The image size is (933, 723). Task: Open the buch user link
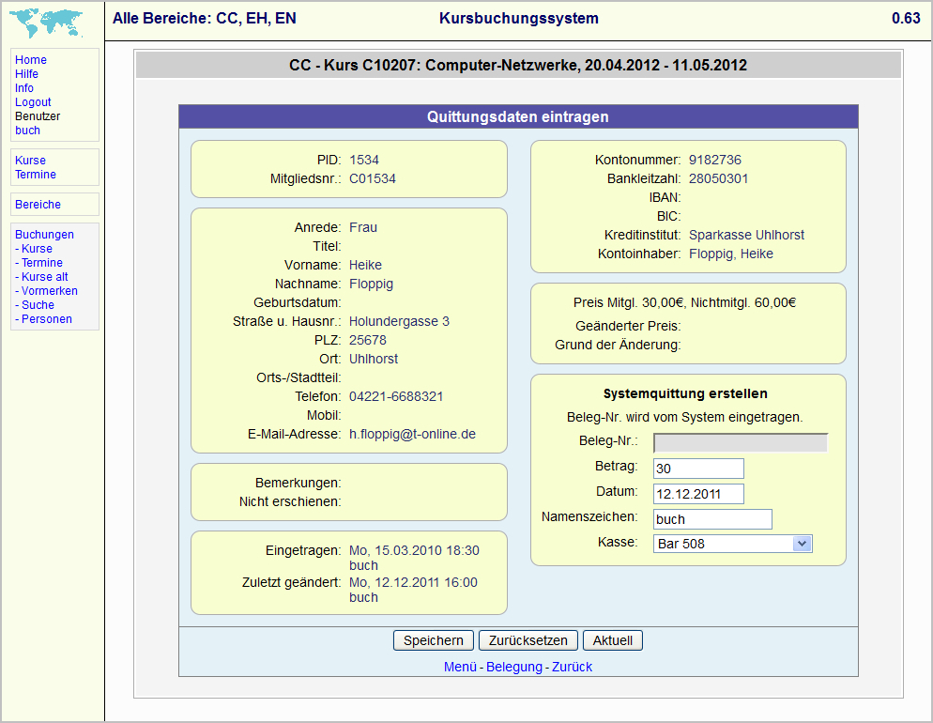pos(27,131)
